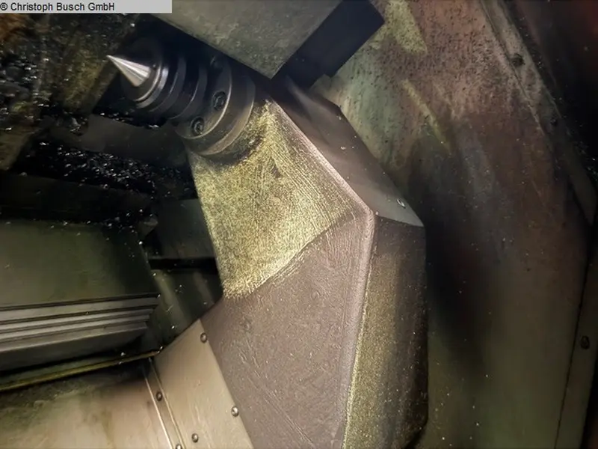598x449 pixels.
Task: Select the screw on the far right edge strip
Action: tap(585, 342)
